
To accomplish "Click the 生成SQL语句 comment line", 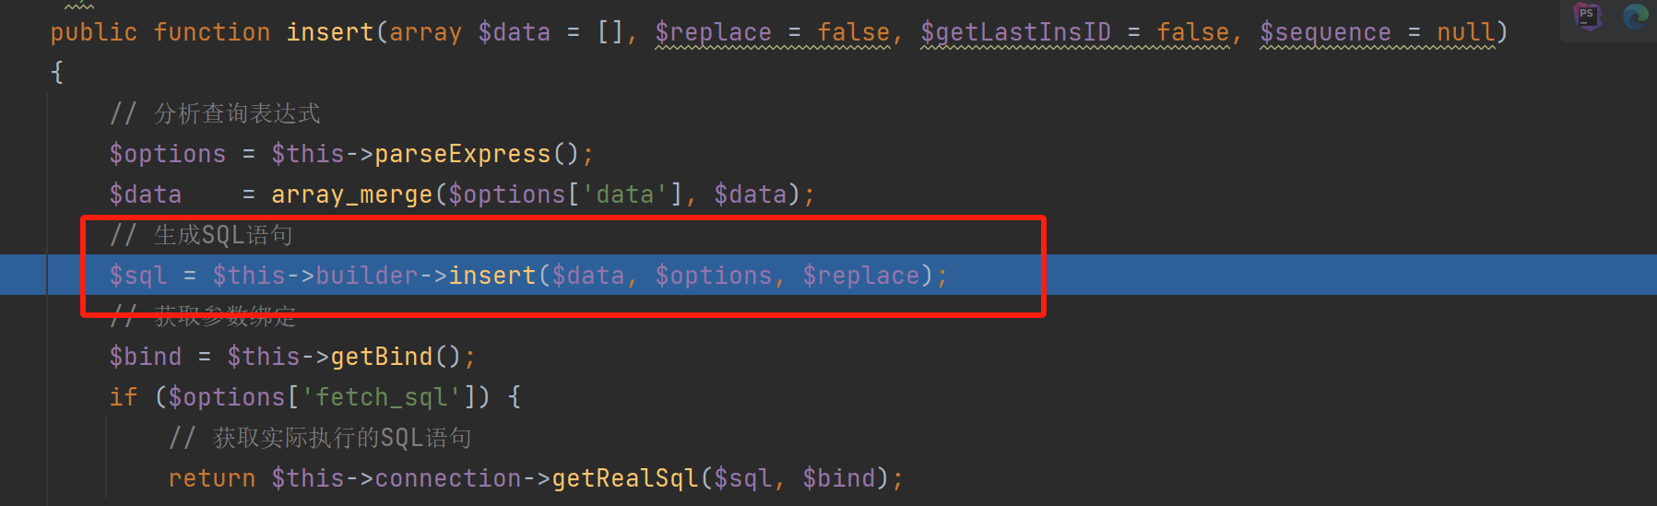I will (x=222, y=235).
